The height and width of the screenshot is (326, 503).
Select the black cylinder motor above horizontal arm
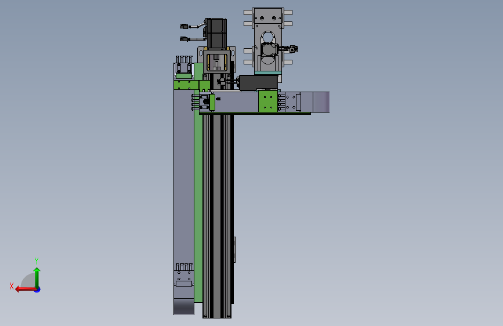pos(258,83)
